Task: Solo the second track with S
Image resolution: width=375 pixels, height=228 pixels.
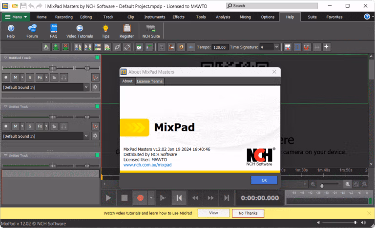Action: tap(30, 126)
